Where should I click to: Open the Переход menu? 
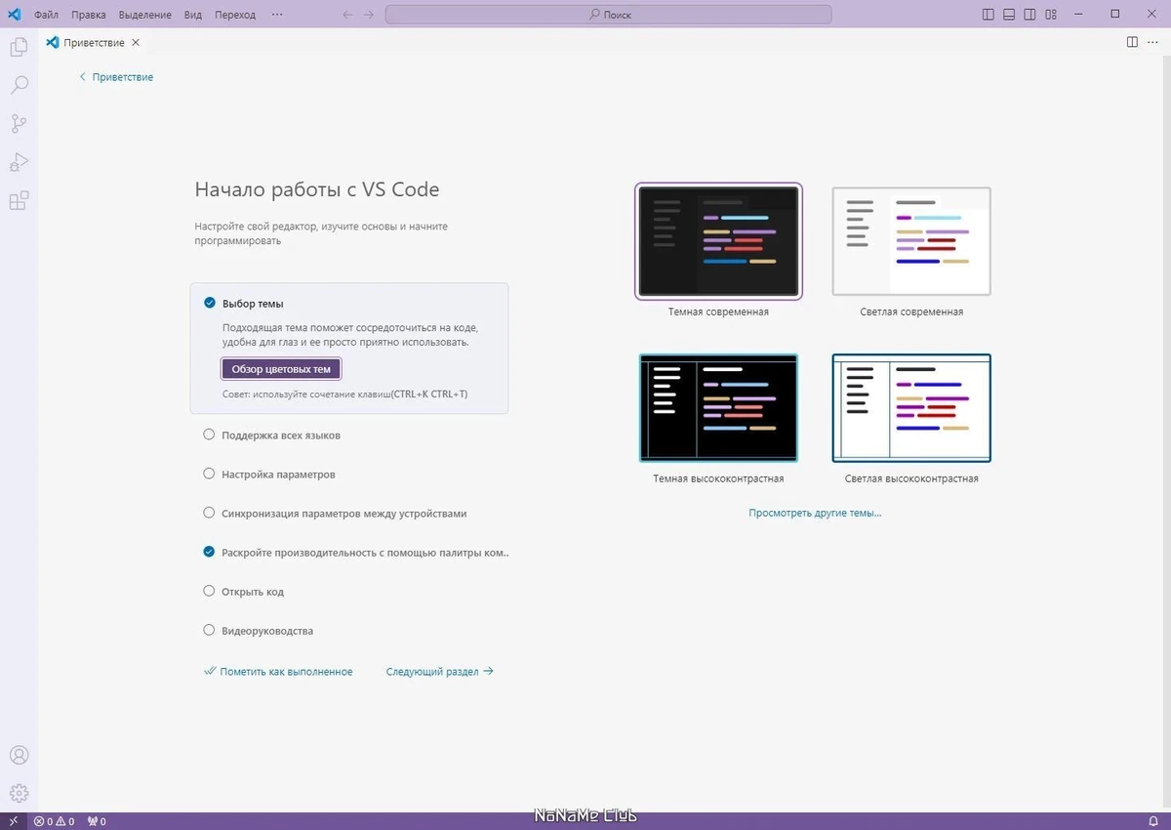pyautogui.click(x=234, y=15)
